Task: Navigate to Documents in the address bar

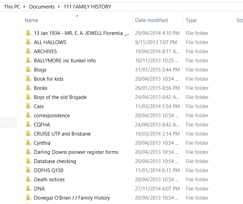Action: [42, 7]
